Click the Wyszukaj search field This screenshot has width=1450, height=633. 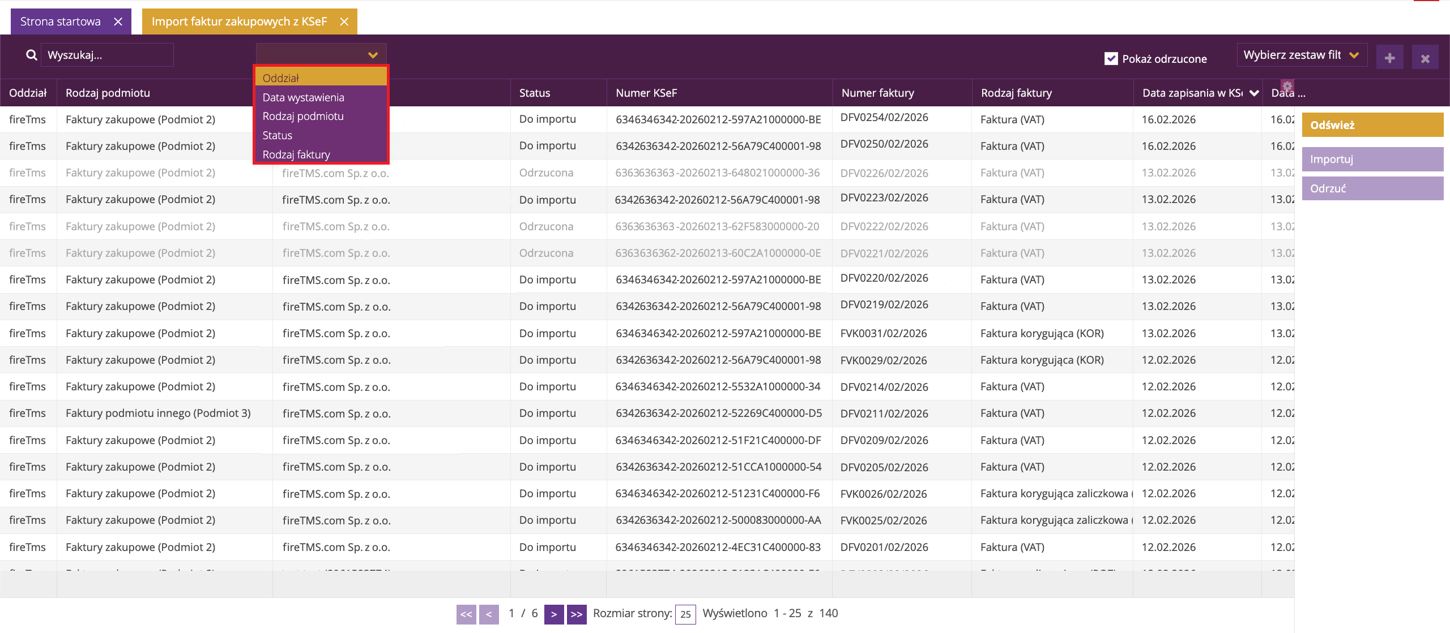(107, 55)
